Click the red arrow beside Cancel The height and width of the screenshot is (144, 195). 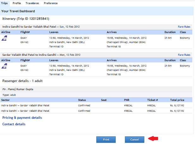pyautogui.click(x=153, y=139)
